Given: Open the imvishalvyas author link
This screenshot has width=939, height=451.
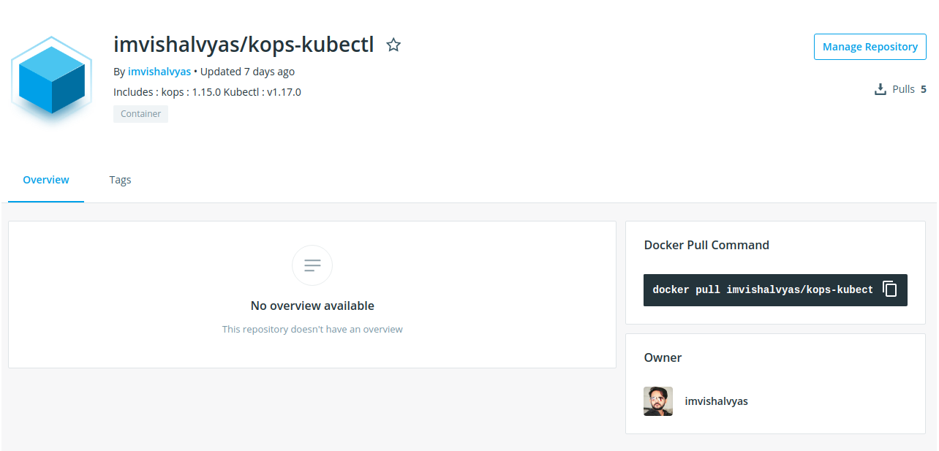Looking at the screenshot, I should coord(159,72).
